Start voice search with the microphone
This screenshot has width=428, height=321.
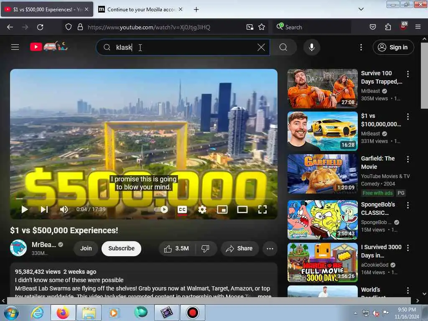point(312,47)
